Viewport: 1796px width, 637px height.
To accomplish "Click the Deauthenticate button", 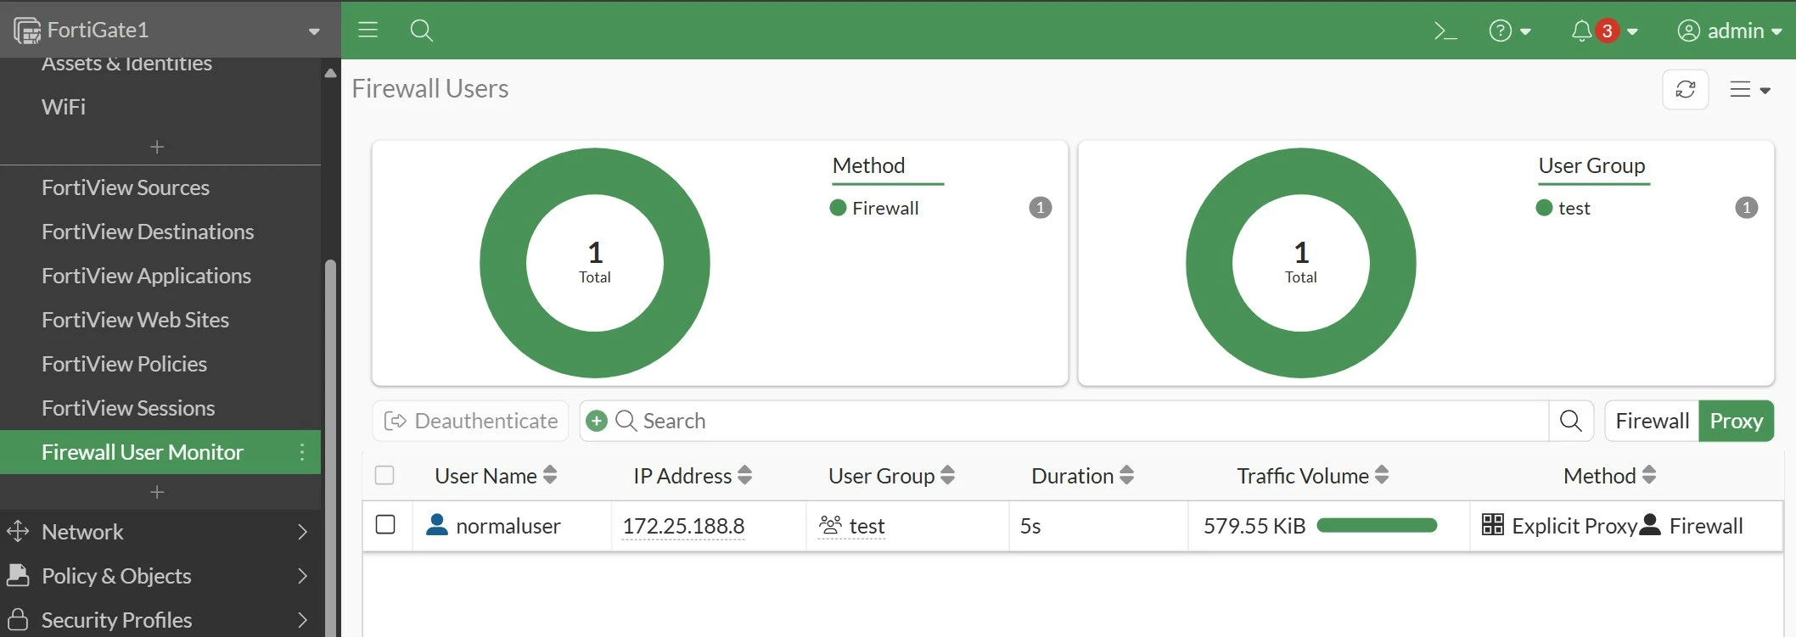I will 471,421.
